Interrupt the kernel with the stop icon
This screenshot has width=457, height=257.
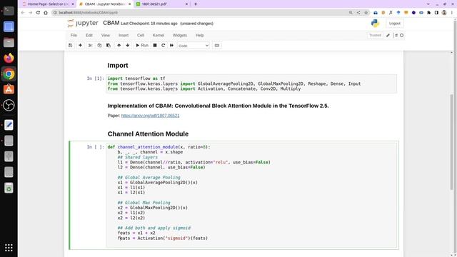(155, 46)
